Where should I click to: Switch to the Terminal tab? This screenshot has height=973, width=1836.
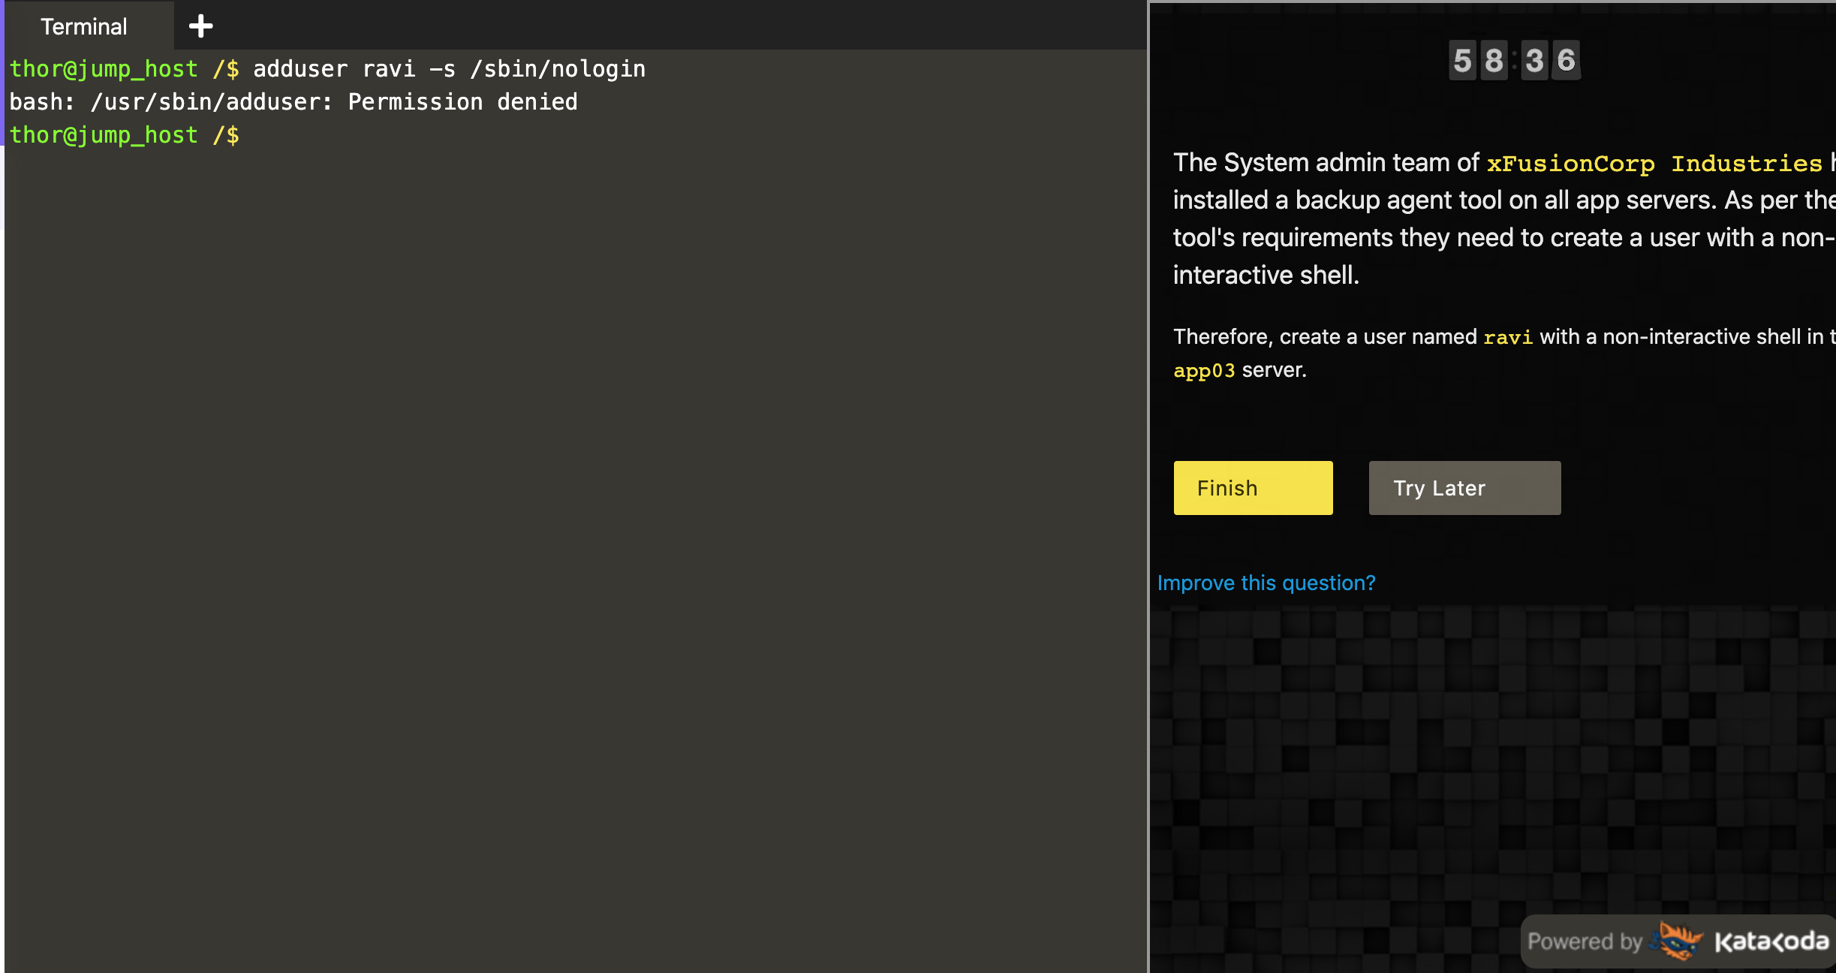coord(84,26)
